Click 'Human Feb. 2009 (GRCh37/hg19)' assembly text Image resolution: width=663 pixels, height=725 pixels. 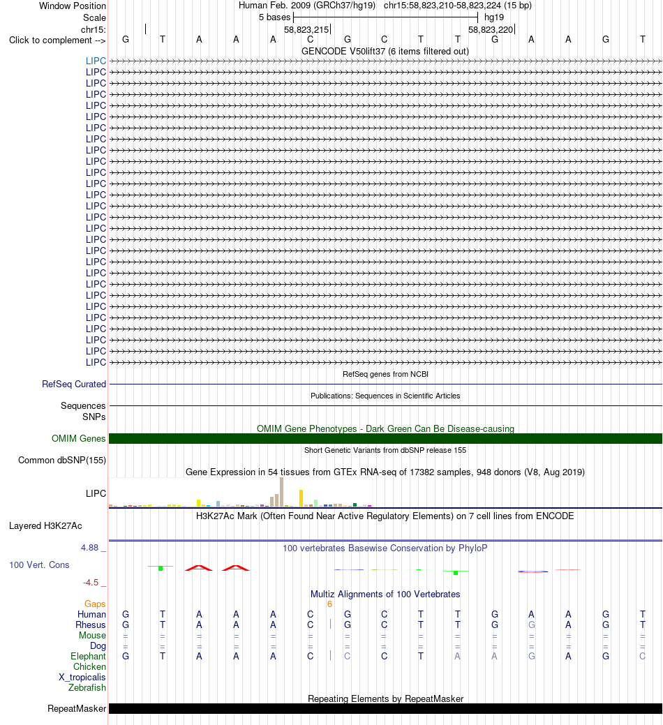click(x=307, y=6)
